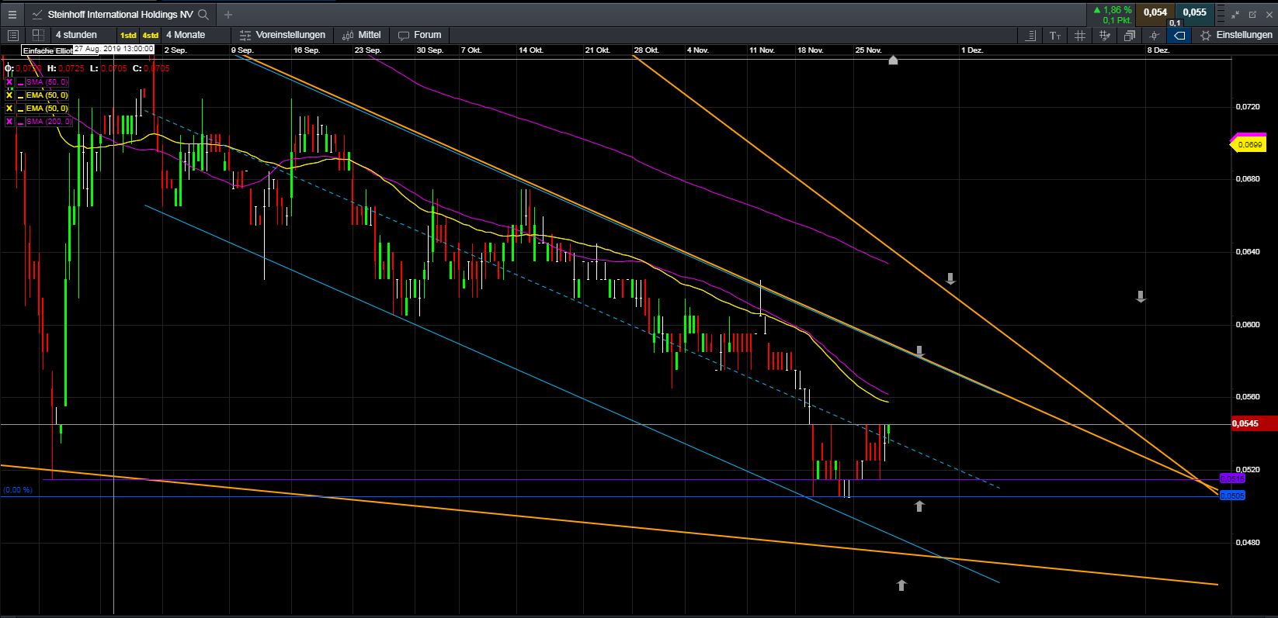Open the right-aligned lines list icon

click(1030, 35)
